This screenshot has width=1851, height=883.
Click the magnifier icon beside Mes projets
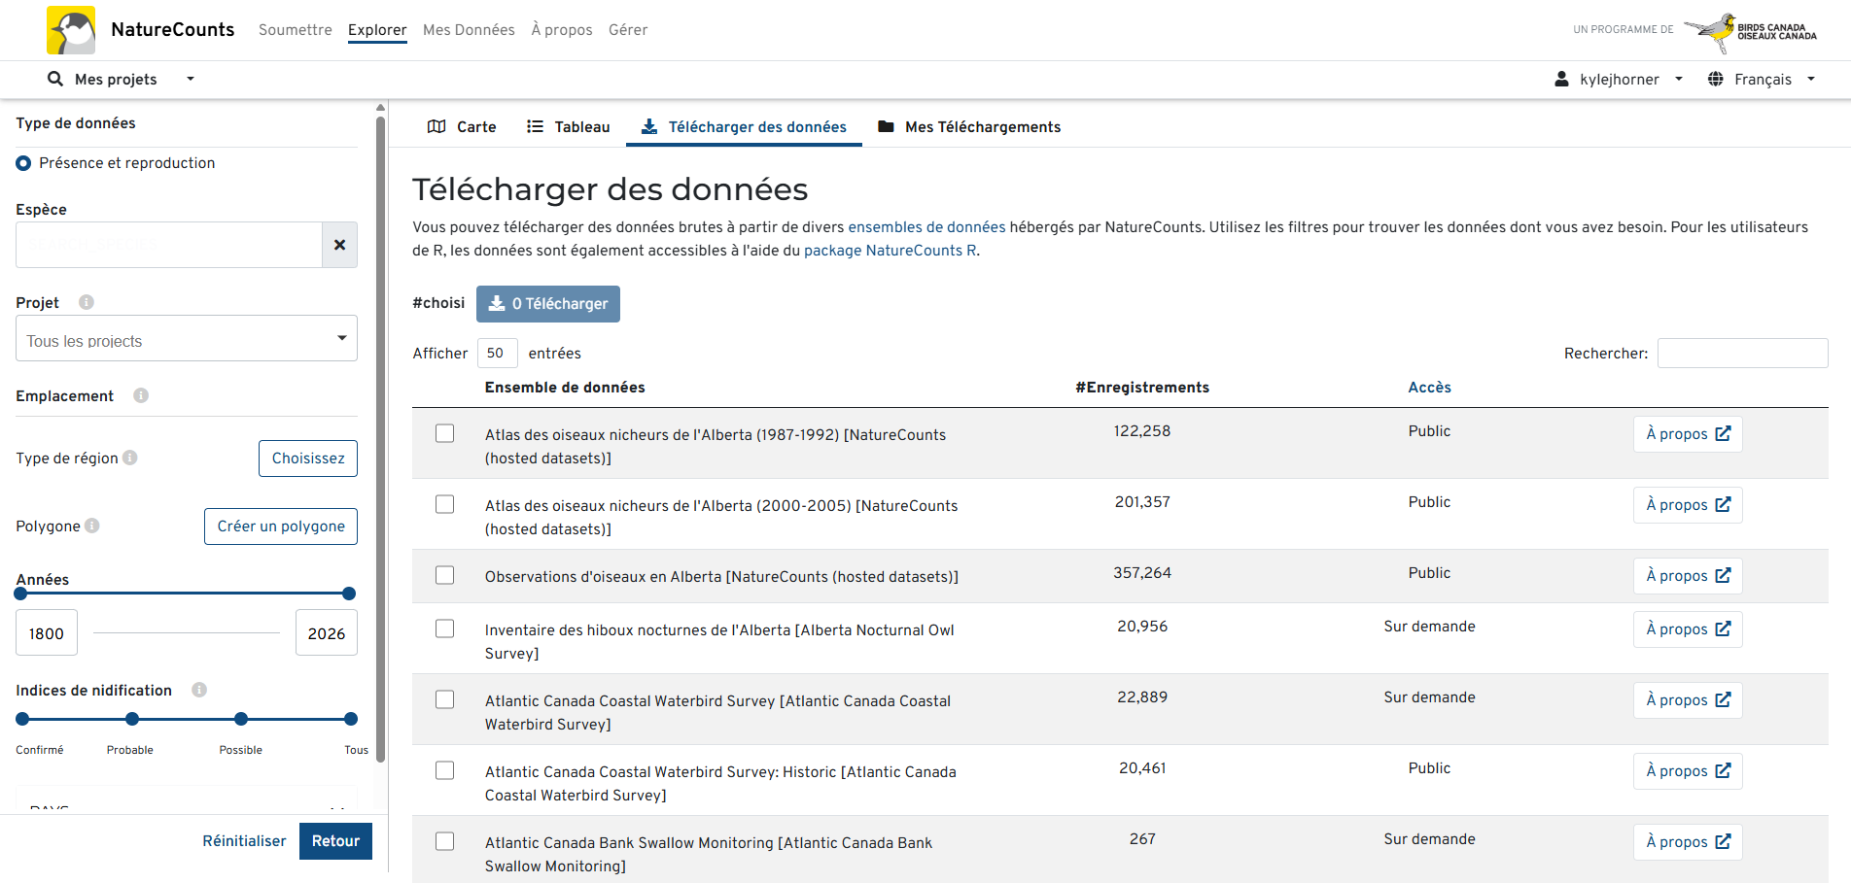55,79
